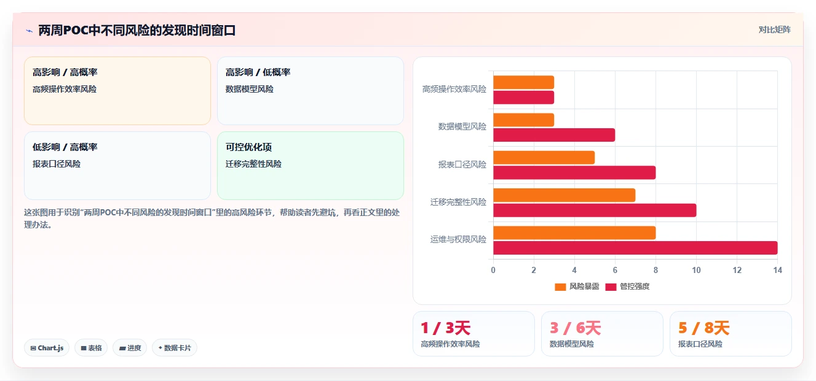The height and width of the screenshot is (381, 816).
Task: Click the description paragraph starting 这张图用于识别
Action: 211,218
